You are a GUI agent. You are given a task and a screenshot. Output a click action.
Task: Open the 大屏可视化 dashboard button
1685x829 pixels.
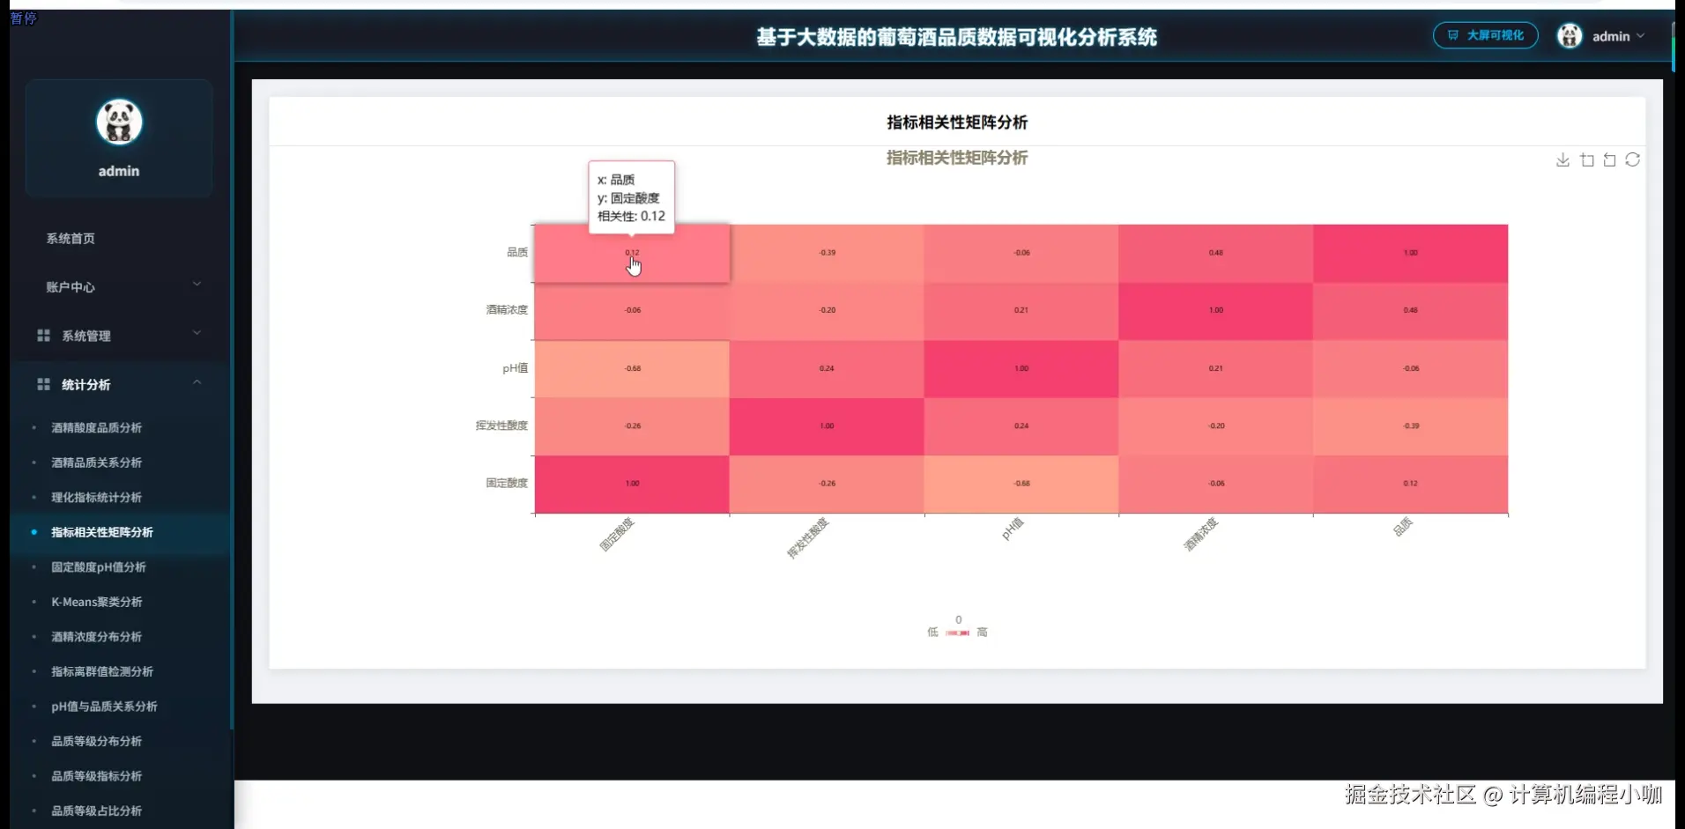1485,35
